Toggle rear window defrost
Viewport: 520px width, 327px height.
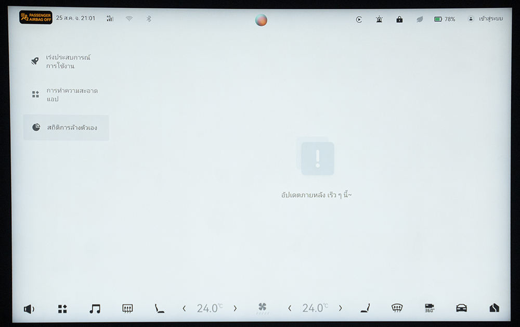pyautogui.click(x=127, y=309)
